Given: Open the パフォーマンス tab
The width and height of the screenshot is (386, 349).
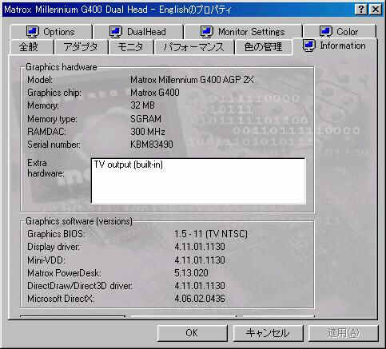Looking at the screenshot, I should point(194,47).
